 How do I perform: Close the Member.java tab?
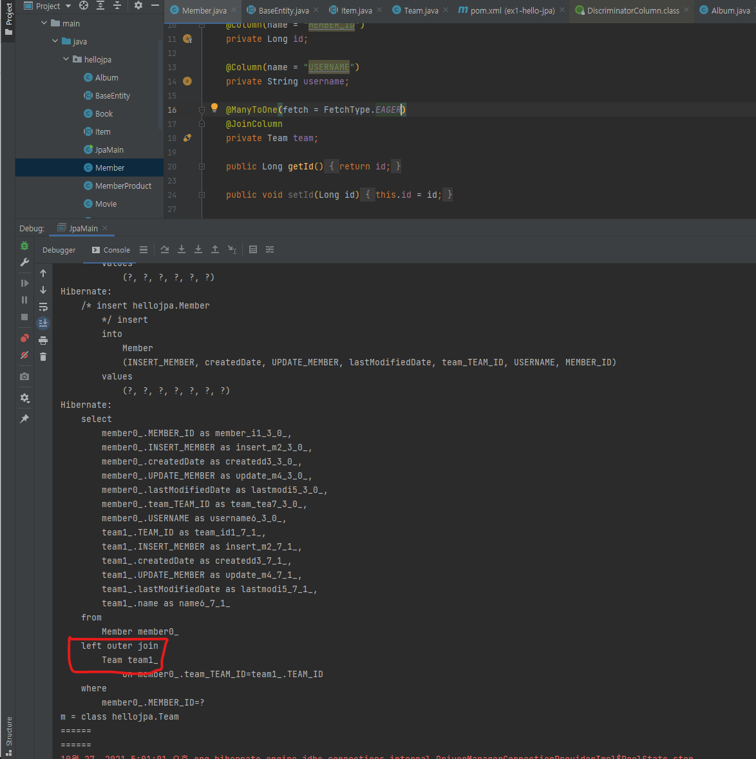click(234, 10)
